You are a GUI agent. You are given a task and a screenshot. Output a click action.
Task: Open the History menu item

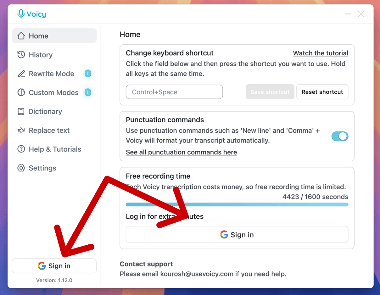coord(54,55)
